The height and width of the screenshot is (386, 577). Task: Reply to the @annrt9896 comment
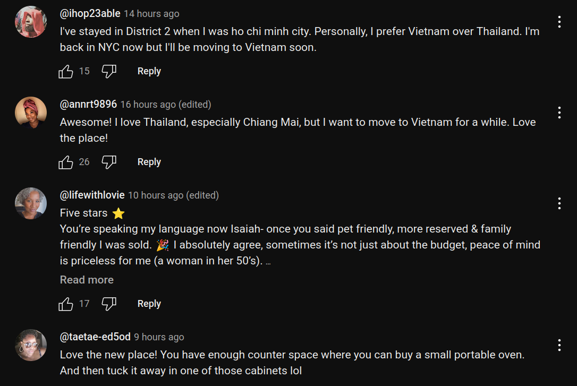click(149, 162)
